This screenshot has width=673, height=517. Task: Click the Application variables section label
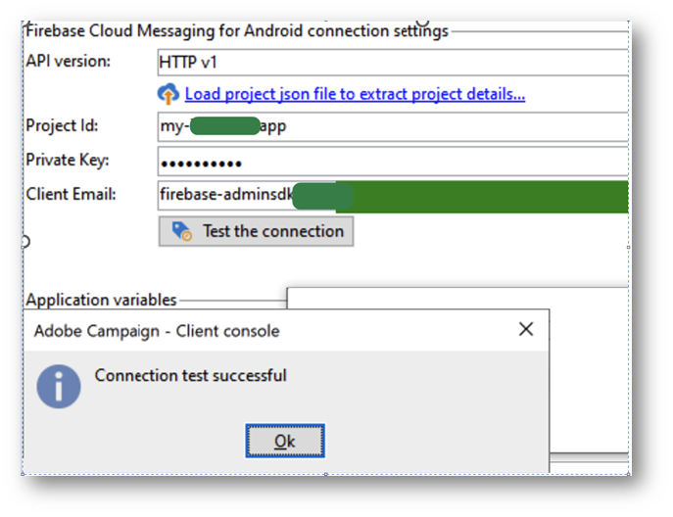coord(102,300)
